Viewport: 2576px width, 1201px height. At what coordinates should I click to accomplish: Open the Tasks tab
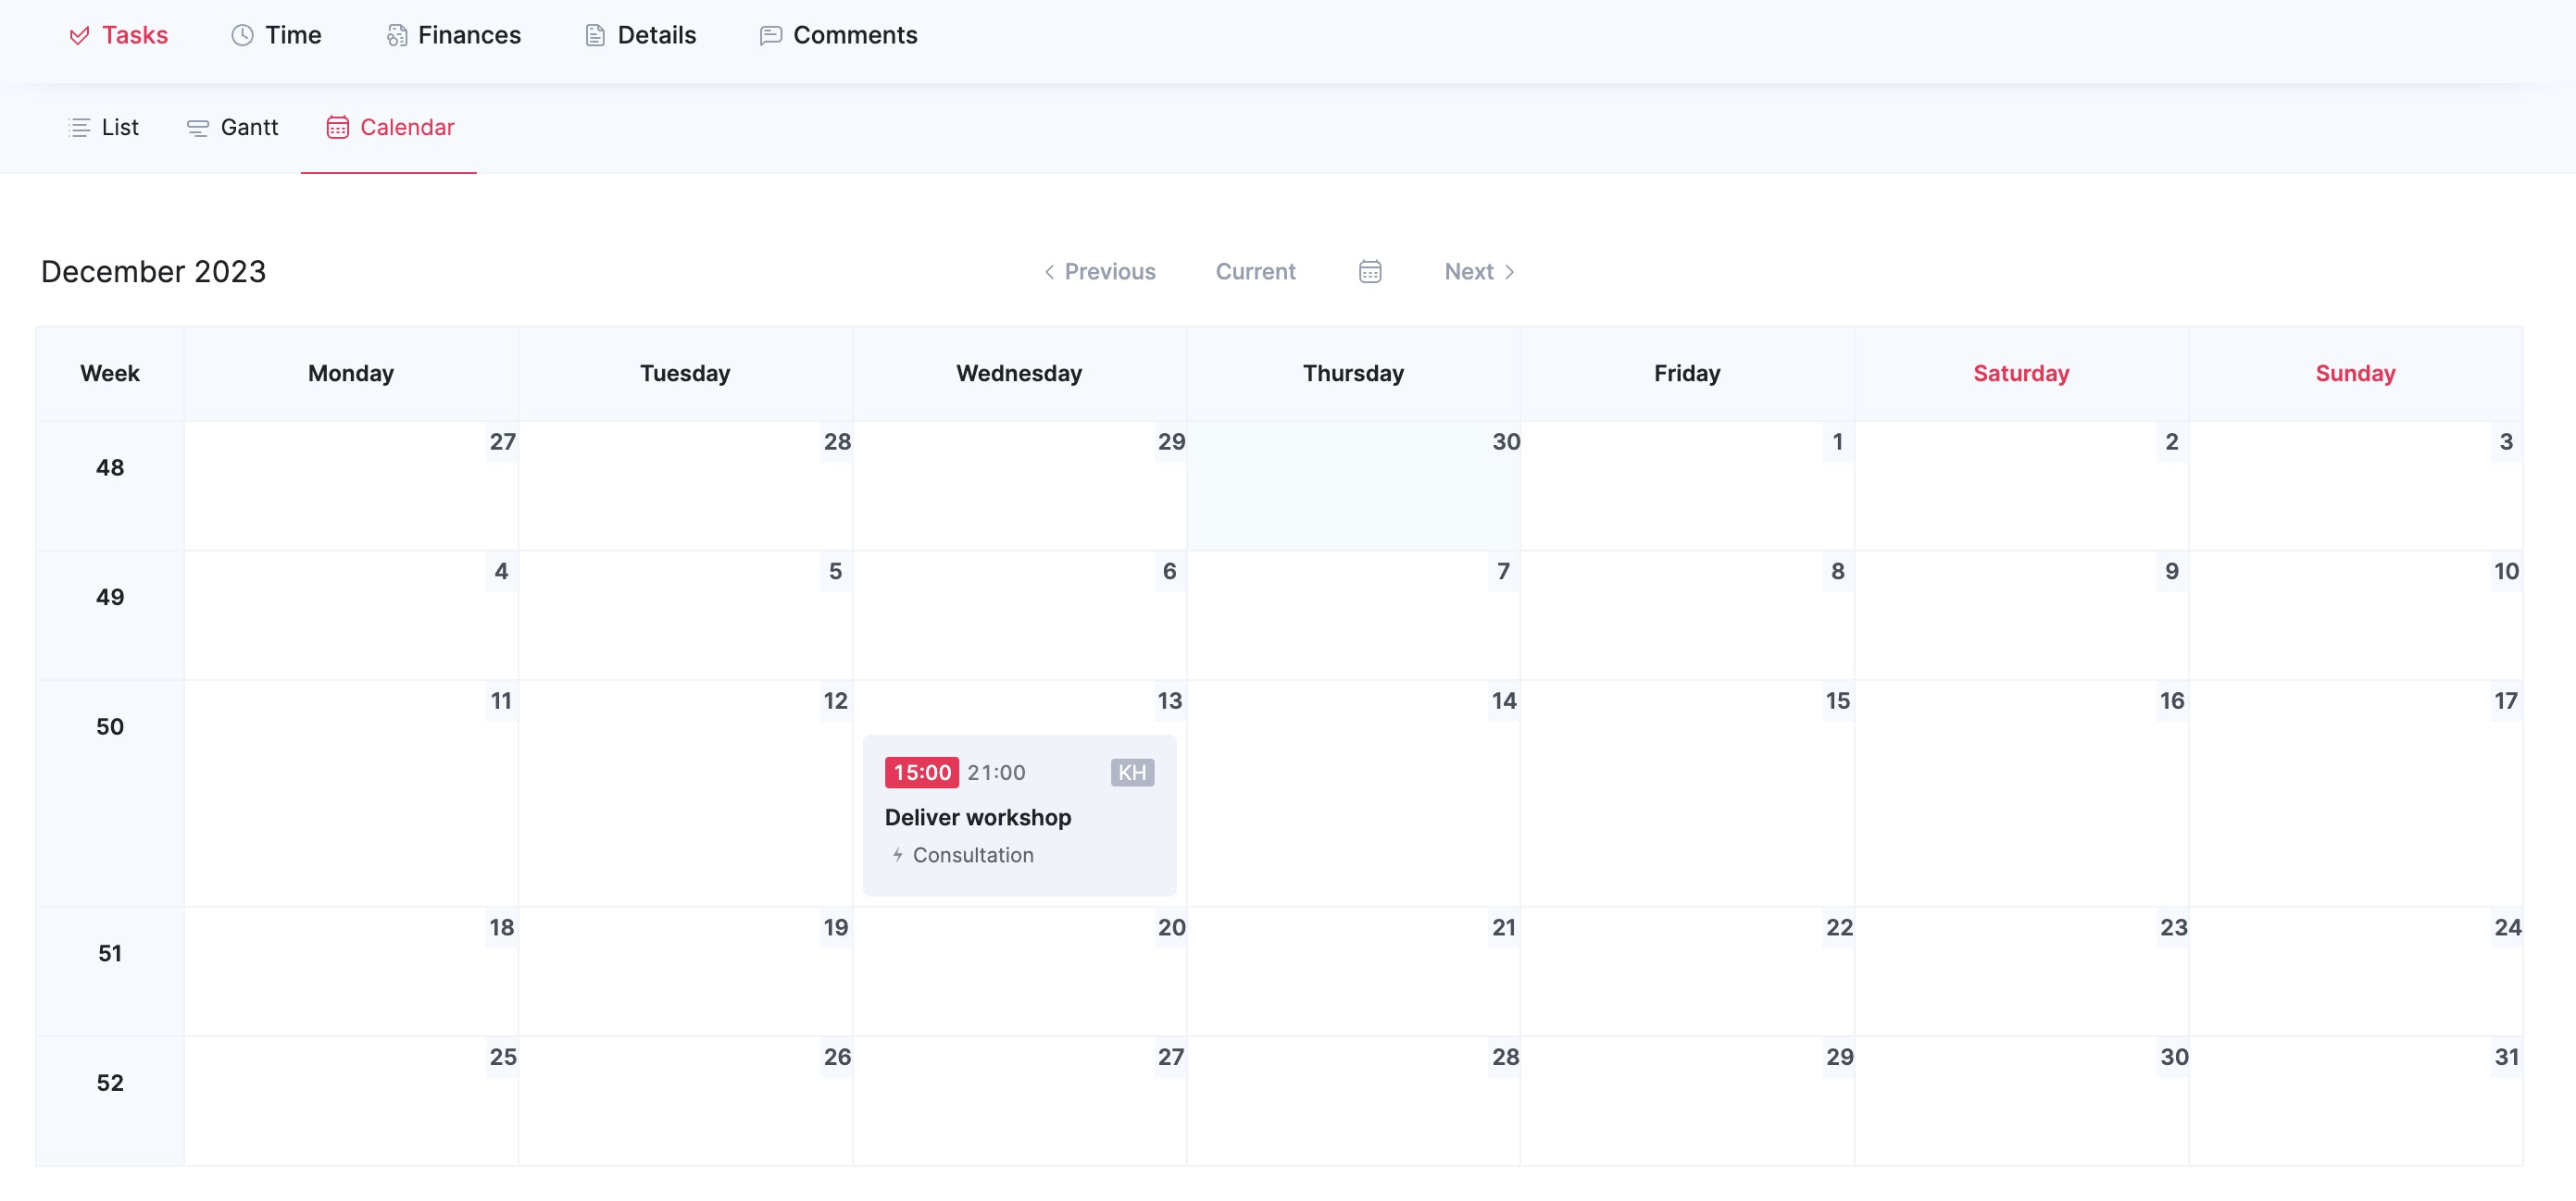click(118, 35)
